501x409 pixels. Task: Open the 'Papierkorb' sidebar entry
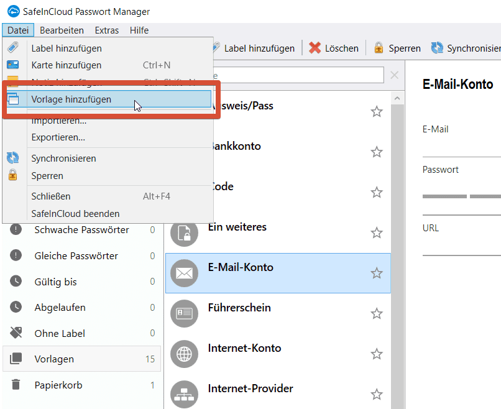[82, 385]
